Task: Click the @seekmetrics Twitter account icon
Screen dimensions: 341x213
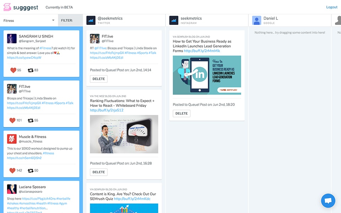Action: (91, 21)
